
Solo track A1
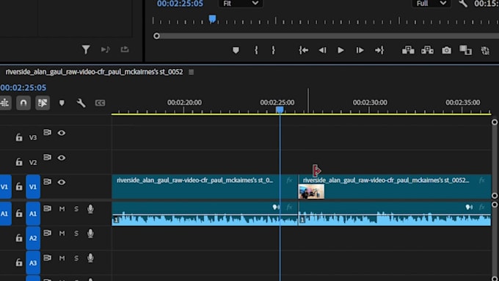(76, 209)
